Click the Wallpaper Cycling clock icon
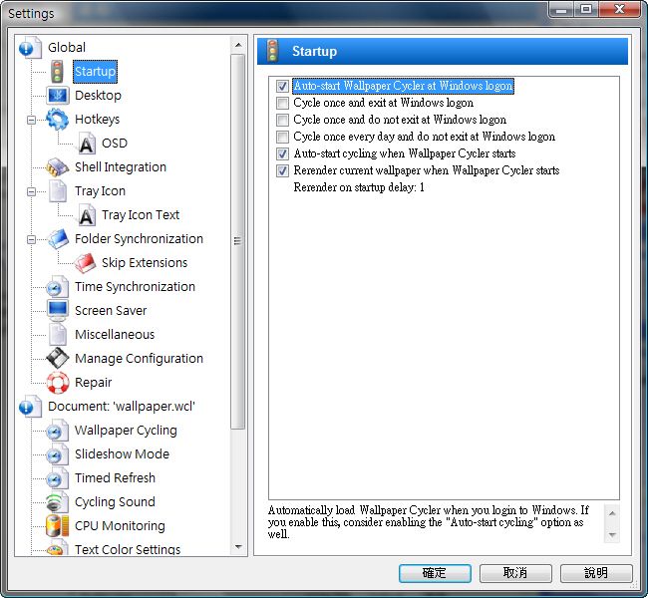 pyautogui.click(x=58, y=431)
